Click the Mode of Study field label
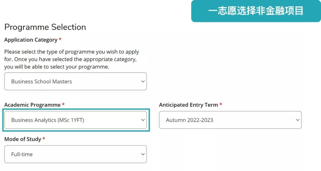 [23, 139]
